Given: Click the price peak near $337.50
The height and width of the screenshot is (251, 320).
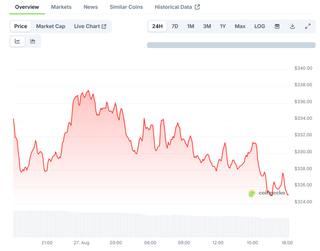Looking at the screenshot, I should 89,90.
